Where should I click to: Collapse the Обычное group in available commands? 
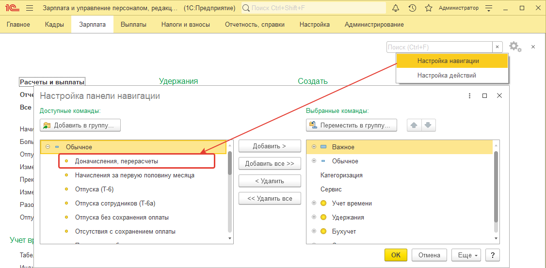click(48, 147)
